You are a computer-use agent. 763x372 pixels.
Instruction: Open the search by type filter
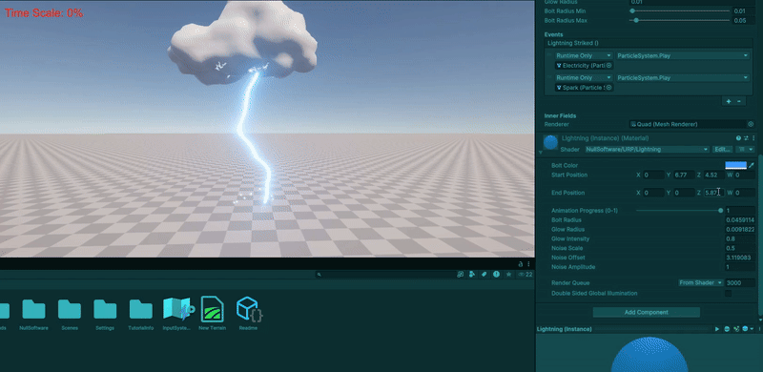472,275
